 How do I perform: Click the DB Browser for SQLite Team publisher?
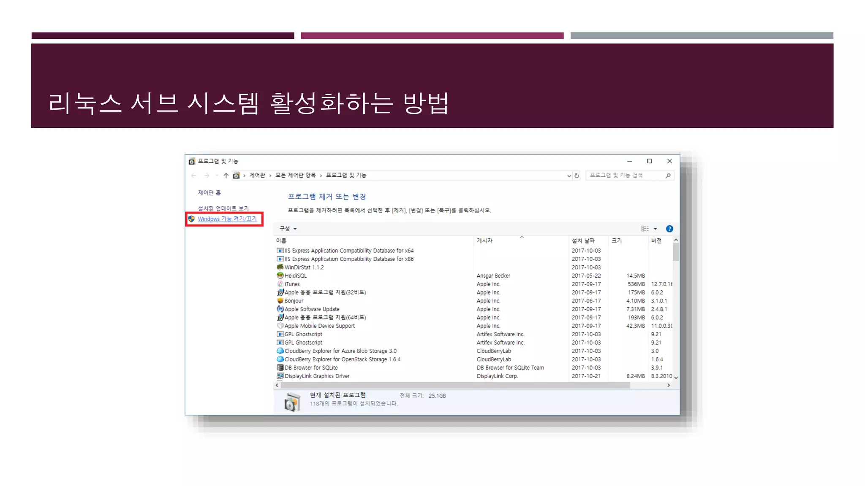[510, 367]
